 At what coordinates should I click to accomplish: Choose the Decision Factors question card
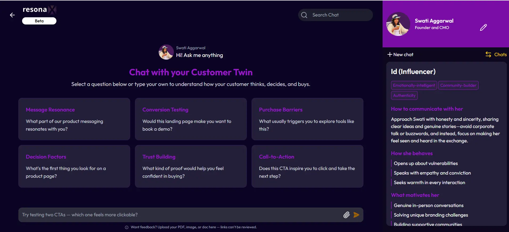[74, 166]
